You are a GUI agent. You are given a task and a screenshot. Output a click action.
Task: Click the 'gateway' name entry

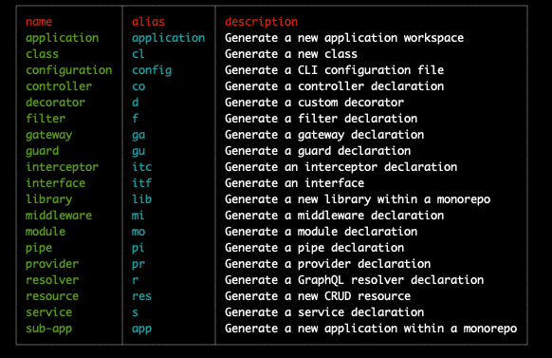(x=49, y=135)
